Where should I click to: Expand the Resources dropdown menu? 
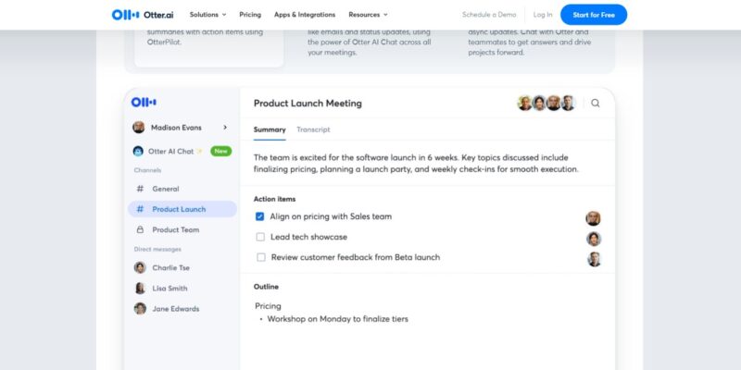(368, 15)
